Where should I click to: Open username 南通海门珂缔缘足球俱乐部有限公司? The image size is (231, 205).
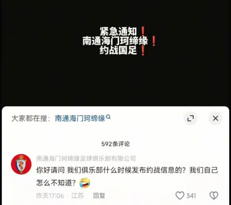coord(86,159)
